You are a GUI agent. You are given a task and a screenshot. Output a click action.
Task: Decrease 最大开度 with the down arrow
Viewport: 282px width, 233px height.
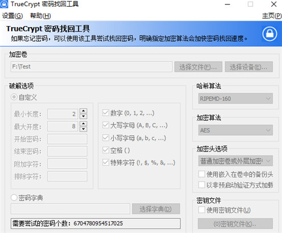(83, 129)
